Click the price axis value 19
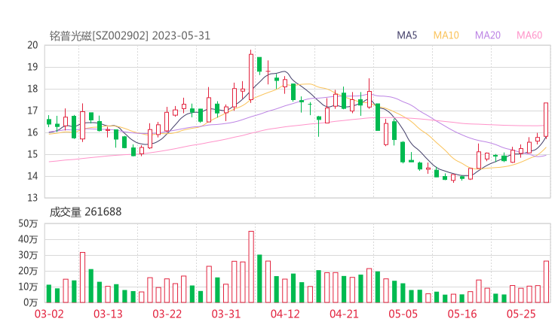This screenshot has width=558, height=331. pos(32,67)
